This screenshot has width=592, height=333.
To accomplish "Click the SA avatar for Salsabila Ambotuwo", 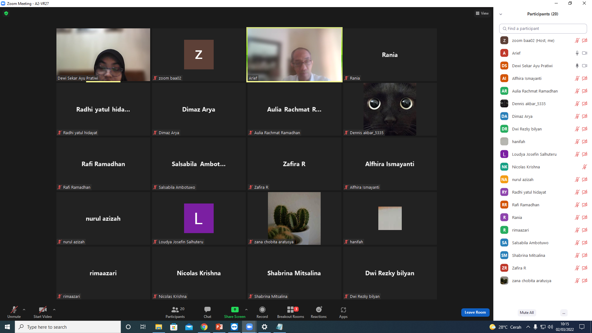I will coord(504,243).
